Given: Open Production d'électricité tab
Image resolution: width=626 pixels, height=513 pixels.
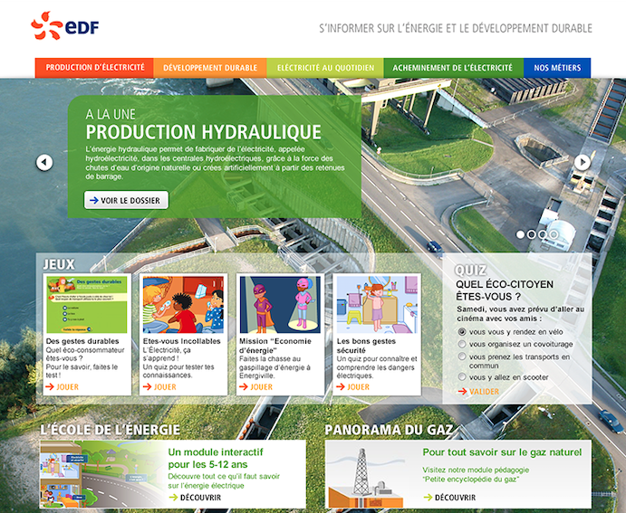Looking at the screenshot, I should click(x=94, y=68).
